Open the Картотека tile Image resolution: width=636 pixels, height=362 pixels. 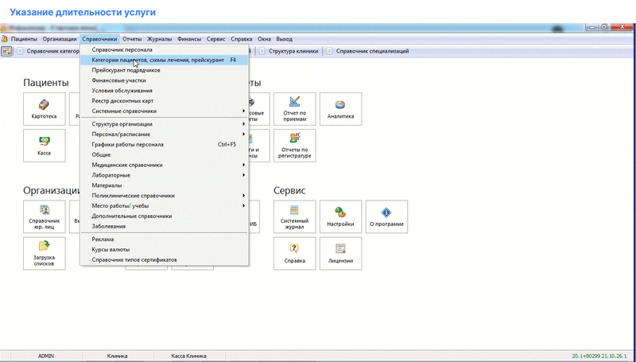(x=45, y=109)
